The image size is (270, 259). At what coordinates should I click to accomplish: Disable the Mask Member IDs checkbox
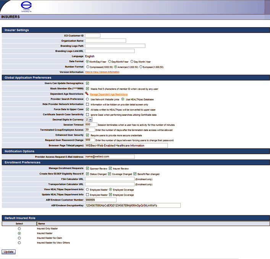click(x=87, y=88)
